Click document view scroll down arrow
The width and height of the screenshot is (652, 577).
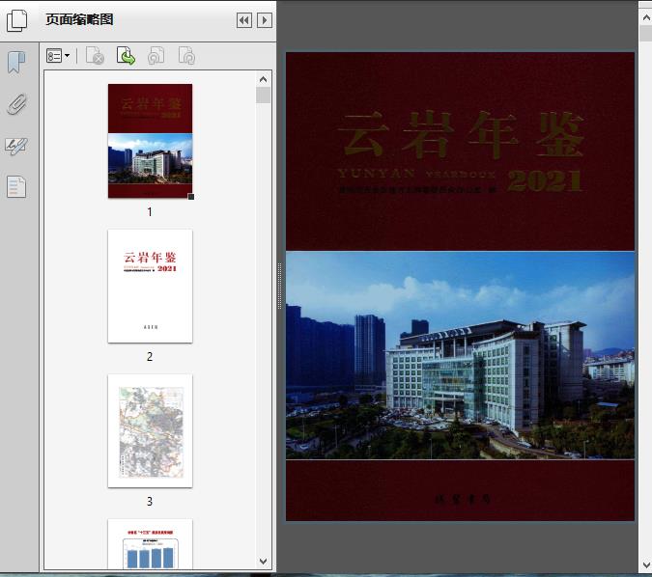click(x=646, y=565)
